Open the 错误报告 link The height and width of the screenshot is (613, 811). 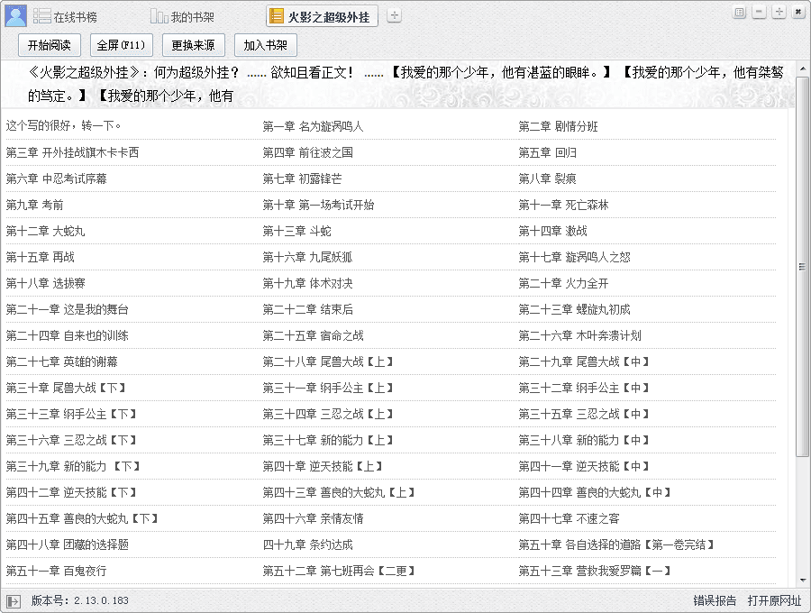(x=715, y=600)
